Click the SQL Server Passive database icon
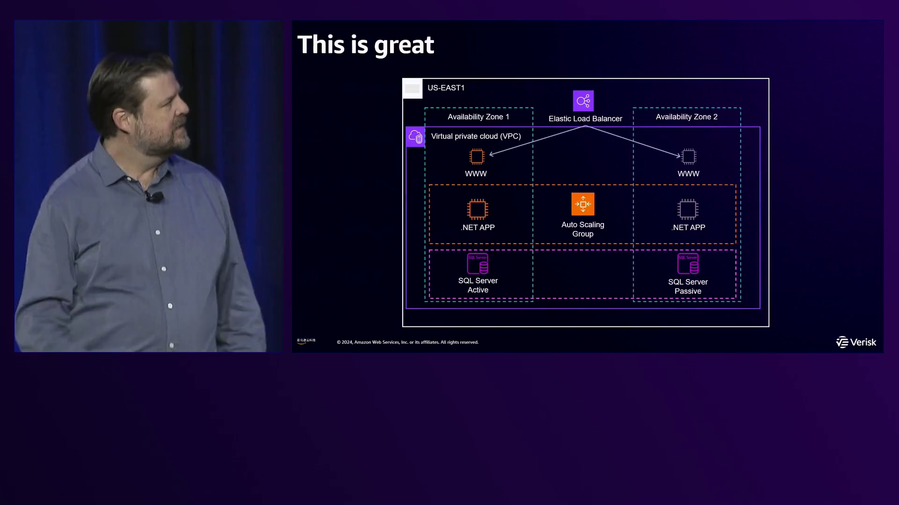This screenshot has height=505, width=899. 687,264
